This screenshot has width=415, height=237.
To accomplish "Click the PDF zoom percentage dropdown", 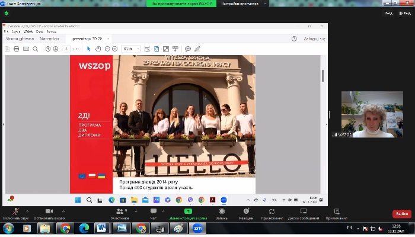I will (x=130, y=49).
